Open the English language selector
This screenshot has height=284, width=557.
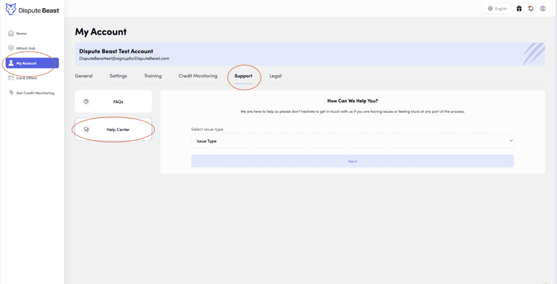click(x=497, y=9)
